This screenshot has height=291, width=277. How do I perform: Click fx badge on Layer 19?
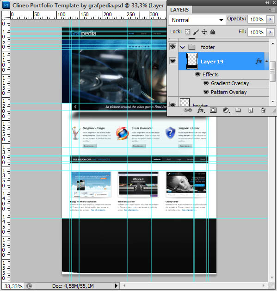coord(259,61)
